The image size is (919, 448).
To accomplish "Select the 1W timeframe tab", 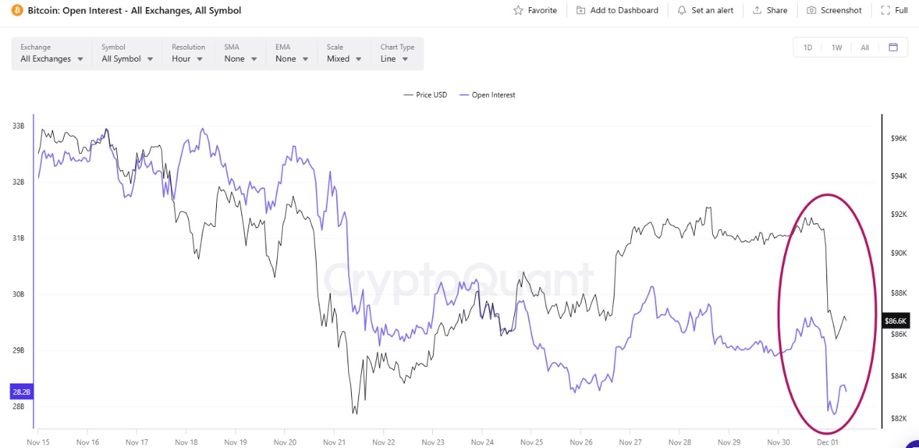I will click(x=836, y=47).
